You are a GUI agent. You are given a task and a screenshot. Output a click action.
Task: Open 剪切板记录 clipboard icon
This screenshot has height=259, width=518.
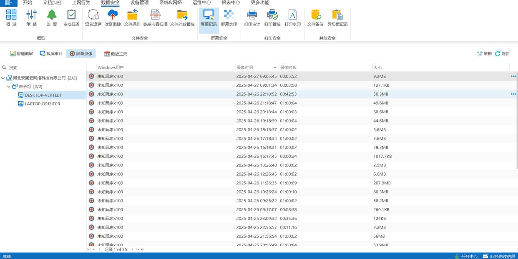click(337, 17)
